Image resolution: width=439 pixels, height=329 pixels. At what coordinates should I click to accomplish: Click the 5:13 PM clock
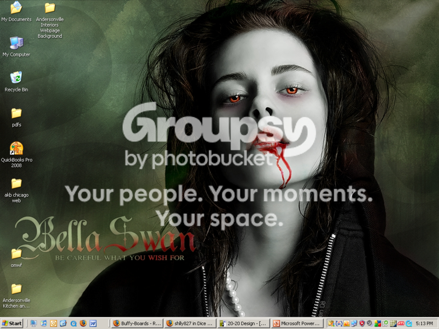pos(424,324)
